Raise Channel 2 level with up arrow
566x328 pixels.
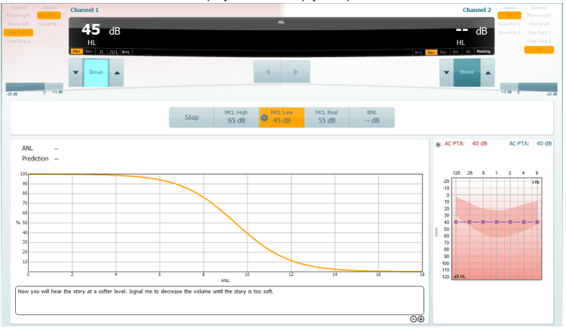coord(488,72)
